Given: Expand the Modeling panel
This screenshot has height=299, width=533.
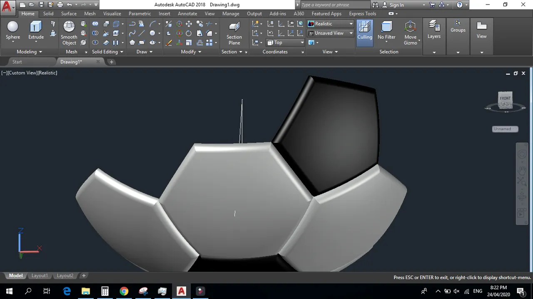Looking at the screenshot, I should (x=29, y=52).
